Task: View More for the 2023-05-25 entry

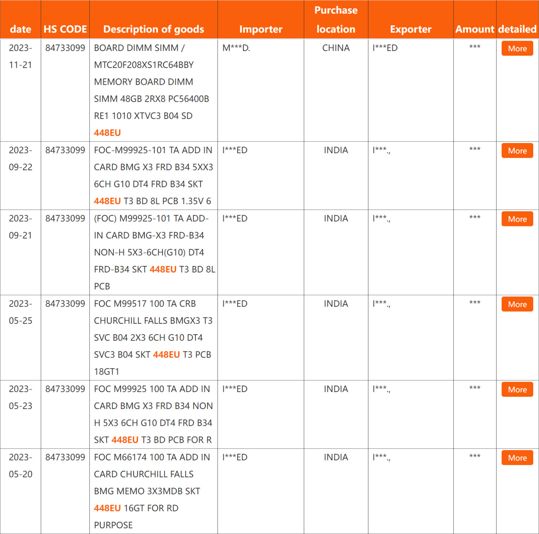Action: 517,304
